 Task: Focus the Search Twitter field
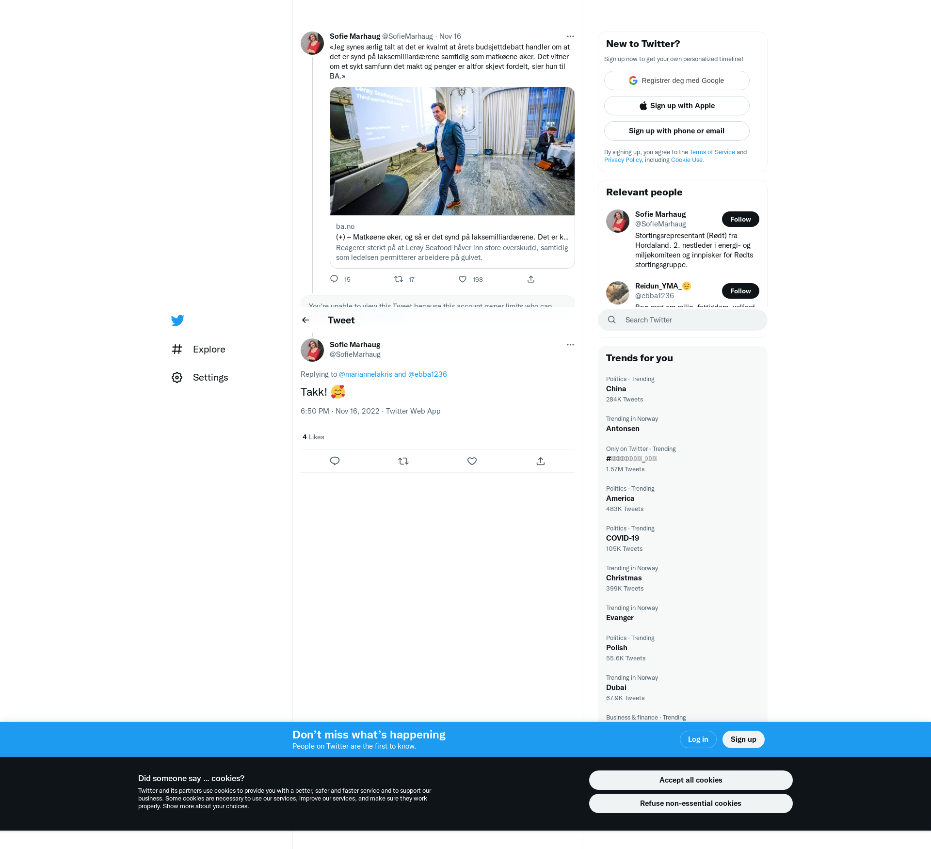(683, 320)
